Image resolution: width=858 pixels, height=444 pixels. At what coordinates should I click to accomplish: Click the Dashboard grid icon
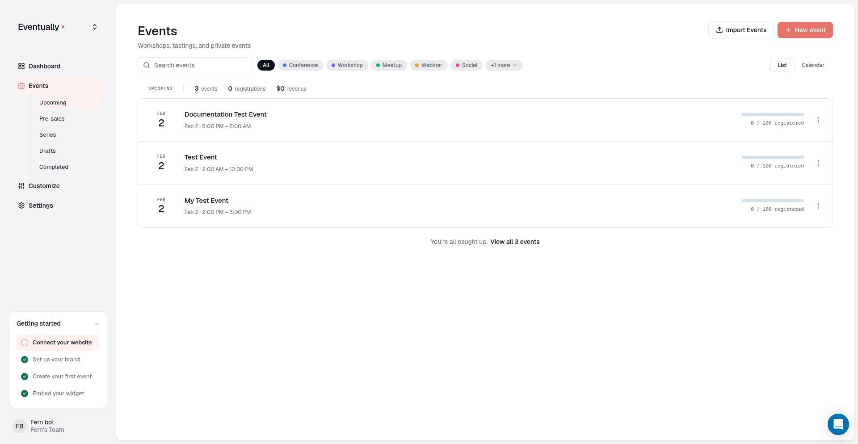21,66
